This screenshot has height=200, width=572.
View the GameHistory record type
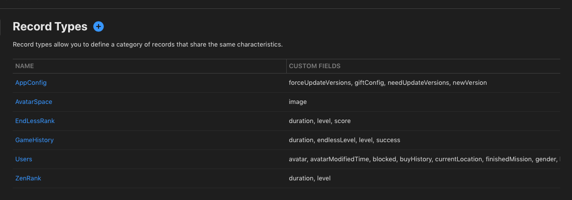tap(34, 140)
